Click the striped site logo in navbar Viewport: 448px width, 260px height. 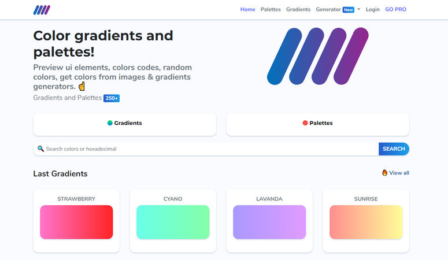pyautogui.click(x=42, y=10)
